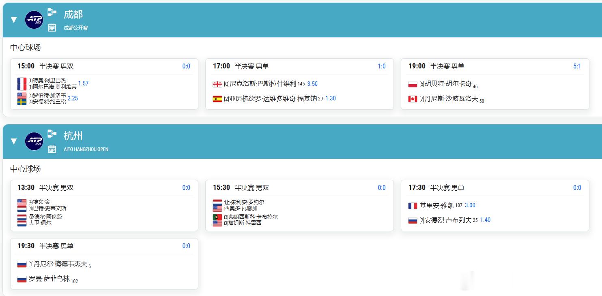The width and height of the screenshot is (602, 296).
Task: Open the Chengdu tournament calendar icon
Action: (x=52, y=28)
